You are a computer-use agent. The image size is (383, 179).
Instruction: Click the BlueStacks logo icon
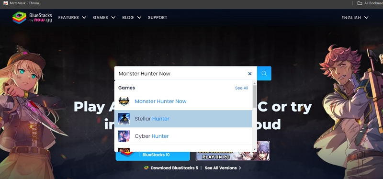point(19,18)
